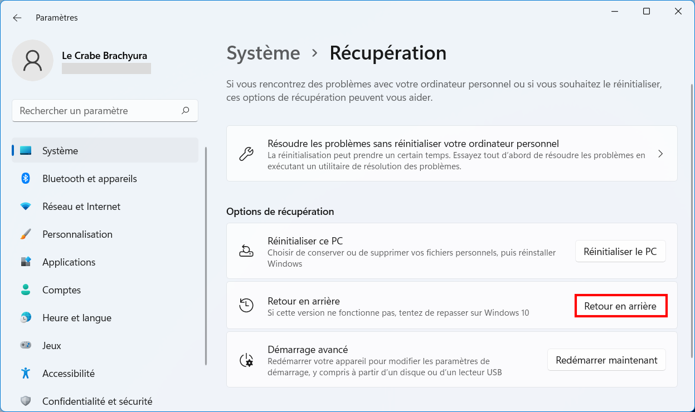Open the Applications sidebar icon
This screenshot has width=695, height=412.
[26, 262]
